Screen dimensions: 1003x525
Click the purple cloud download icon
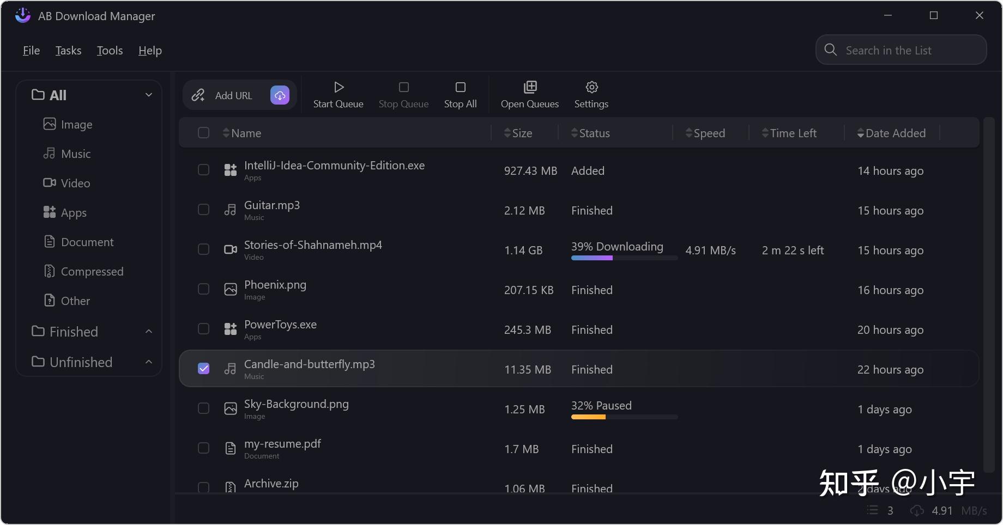point(280,95)
